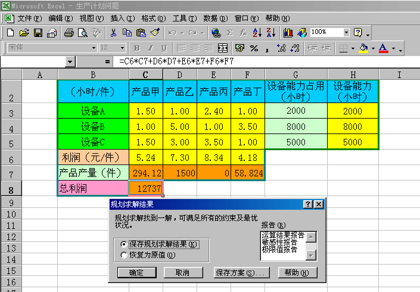420x292 pixels.
Task: Click 确定 in solver results dialog
Action: tap(137, 273)
